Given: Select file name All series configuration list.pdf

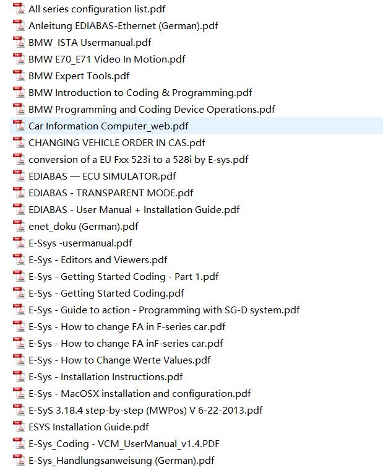Looking at the screenshot, I should pos(97,9).
